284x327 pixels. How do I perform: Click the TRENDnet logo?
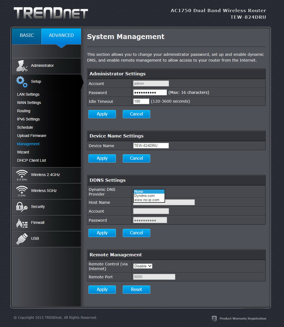[51, 13]
